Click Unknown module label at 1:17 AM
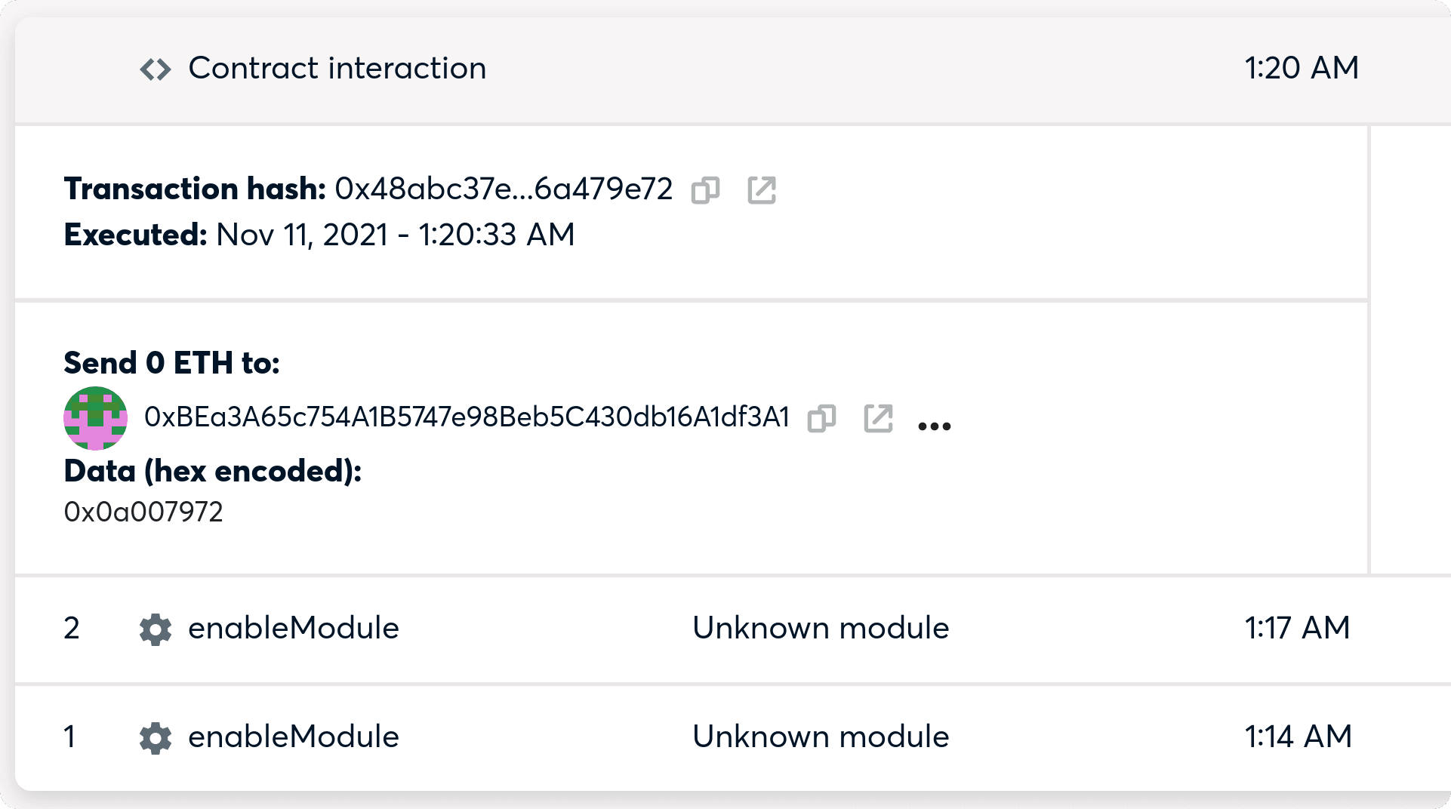The image size is (1451, 809). (x=821, y=628)
